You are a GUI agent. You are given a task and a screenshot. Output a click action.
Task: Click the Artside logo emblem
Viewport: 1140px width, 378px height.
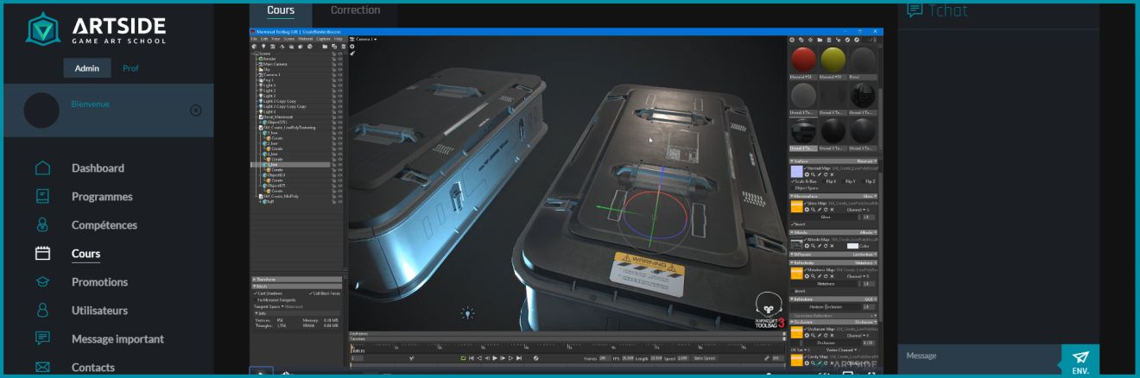point(43,29)
